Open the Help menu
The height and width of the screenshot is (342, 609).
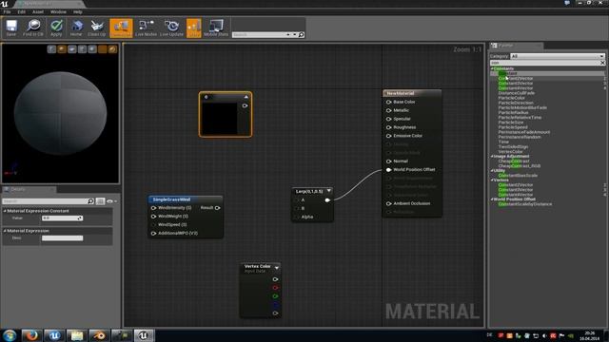click(78, 12)
